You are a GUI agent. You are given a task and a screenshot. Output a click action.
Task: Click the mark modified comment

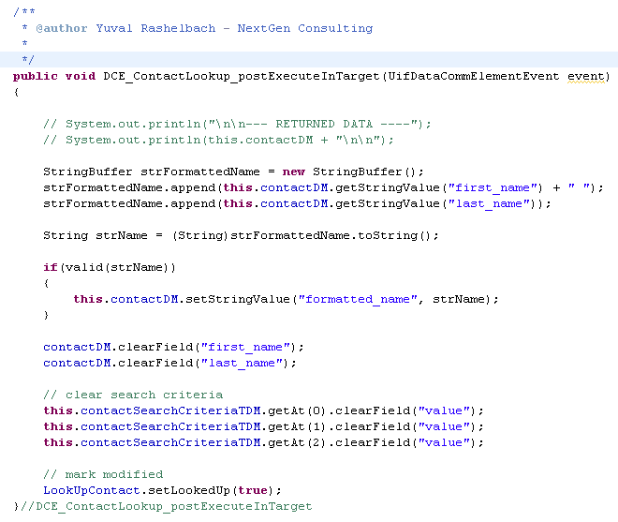[103, 474]
